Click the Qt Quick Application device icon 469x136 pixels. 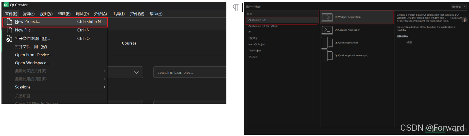327,43
